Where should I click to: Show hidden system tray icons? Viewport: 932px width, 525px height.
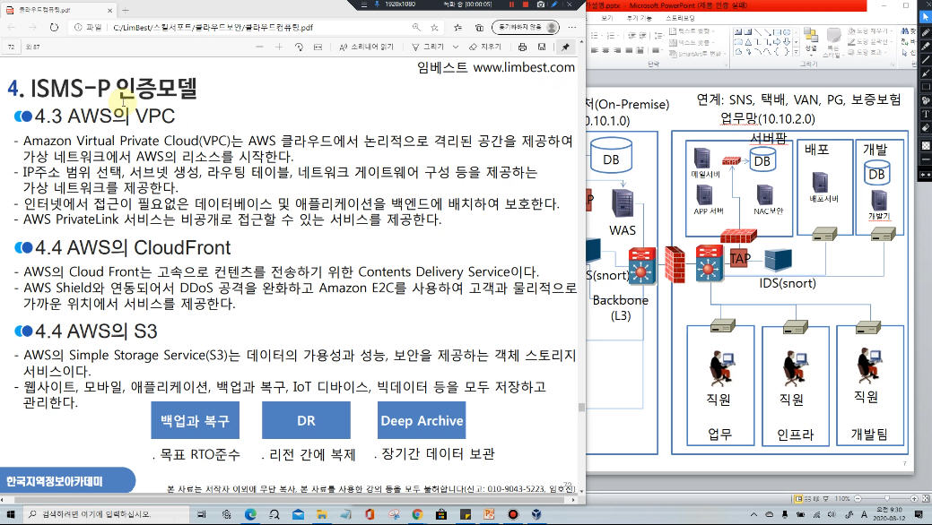point(753,514)
